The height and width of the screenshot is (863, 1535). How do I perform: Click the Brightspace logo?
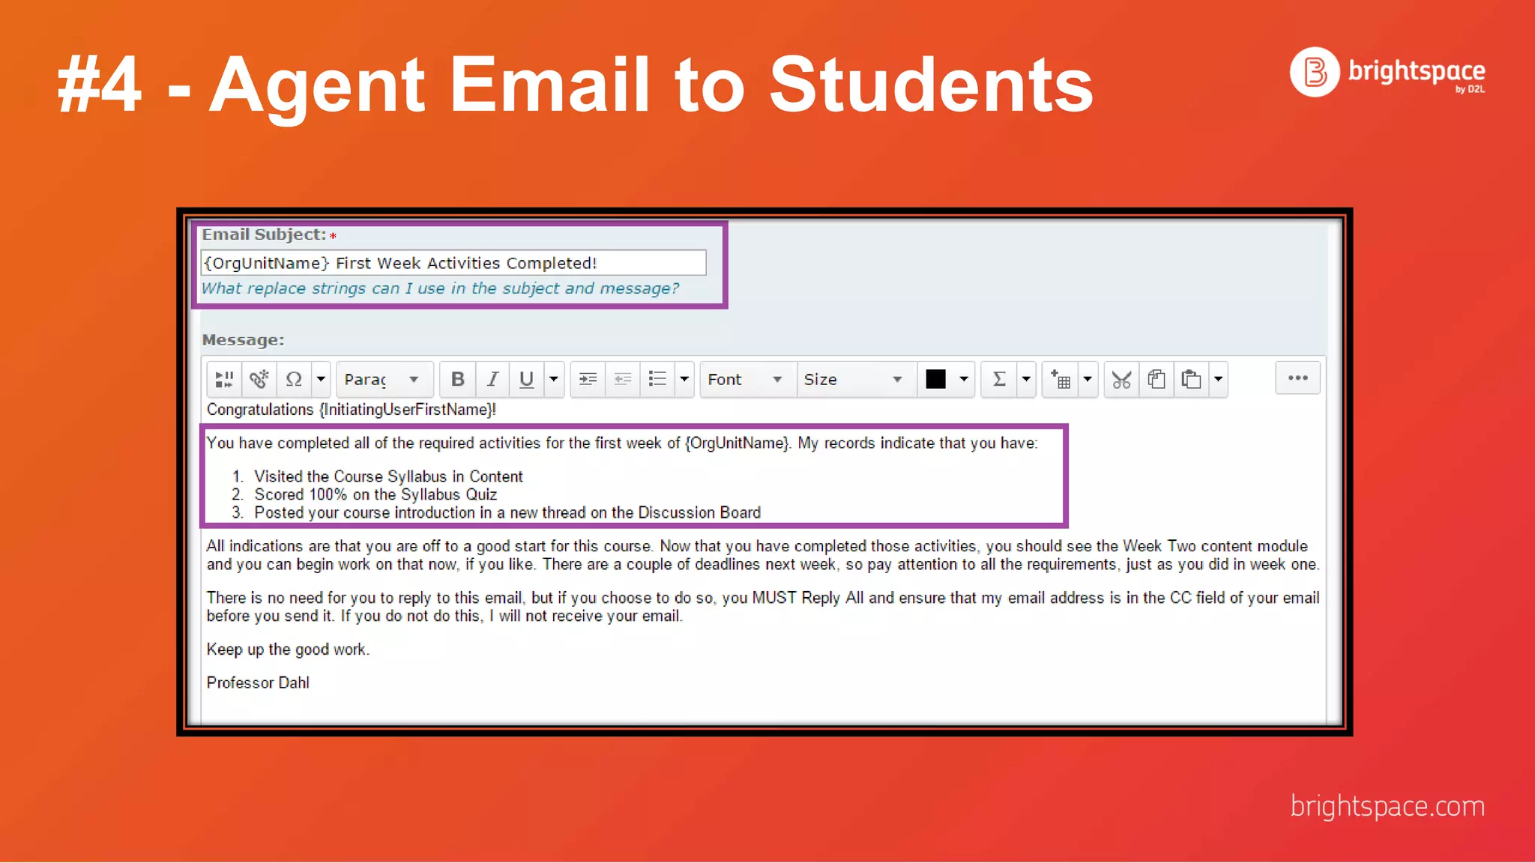click(x=1387, y=72)
